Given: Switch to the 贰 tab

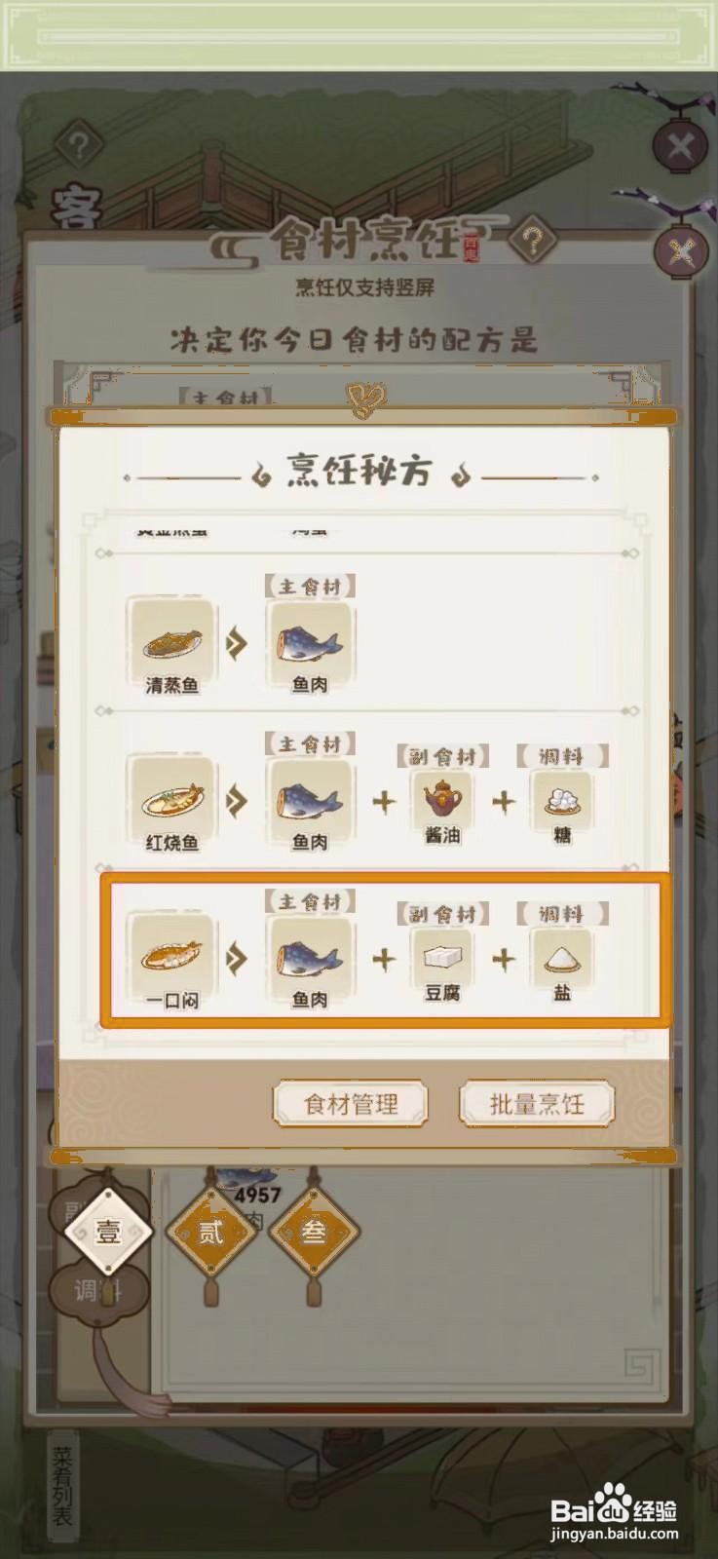Looking at the screenshot, I should tap(211, 1232).
